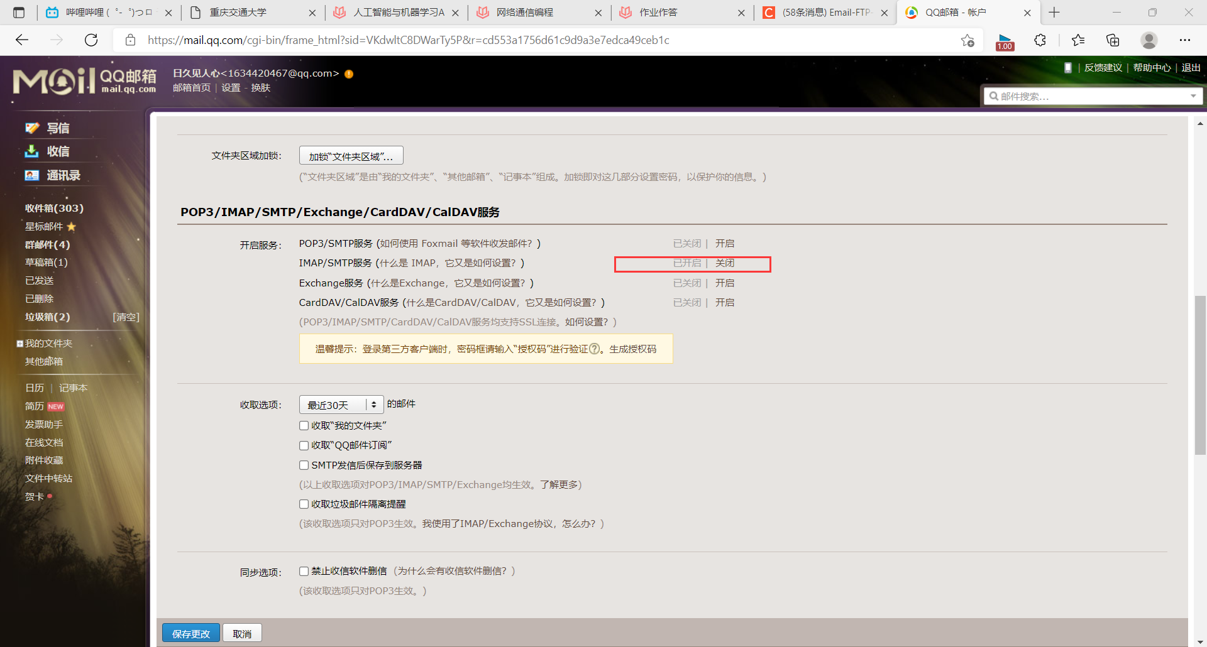Enable the 收取"我的文件夹" checkbox
The width and height of the screenshot is (1207, 647).
point(304,425)
